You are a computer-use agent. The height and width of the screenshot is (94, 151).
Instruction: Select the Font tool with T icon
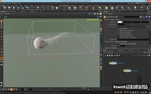(x=53, y=8)
